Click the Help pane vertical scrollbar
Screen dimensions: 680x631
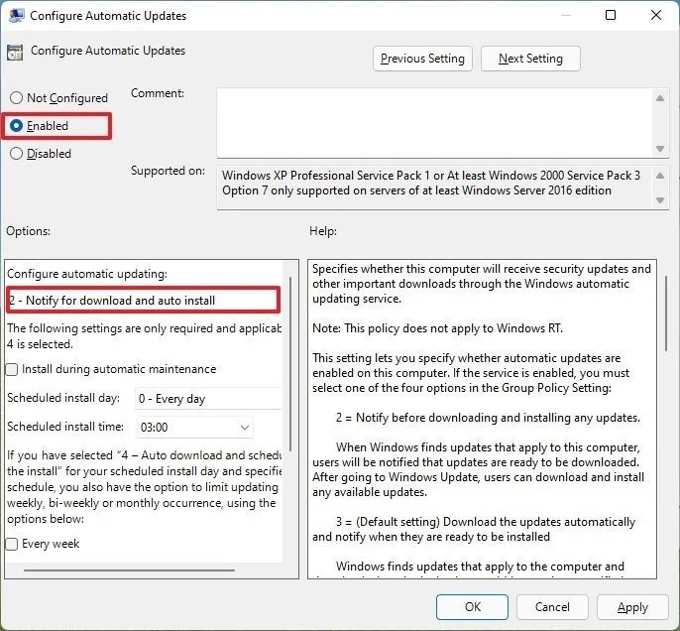tap(666, 314)
